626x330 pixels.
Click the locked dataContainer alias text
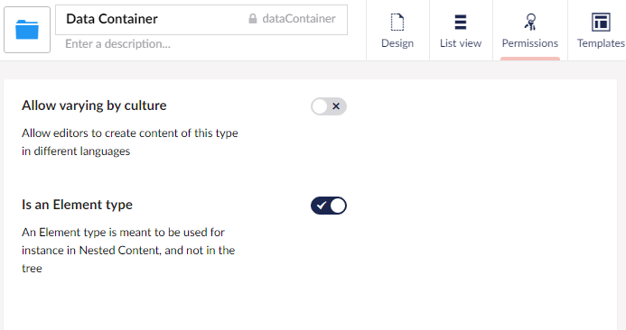click(299, 19)
